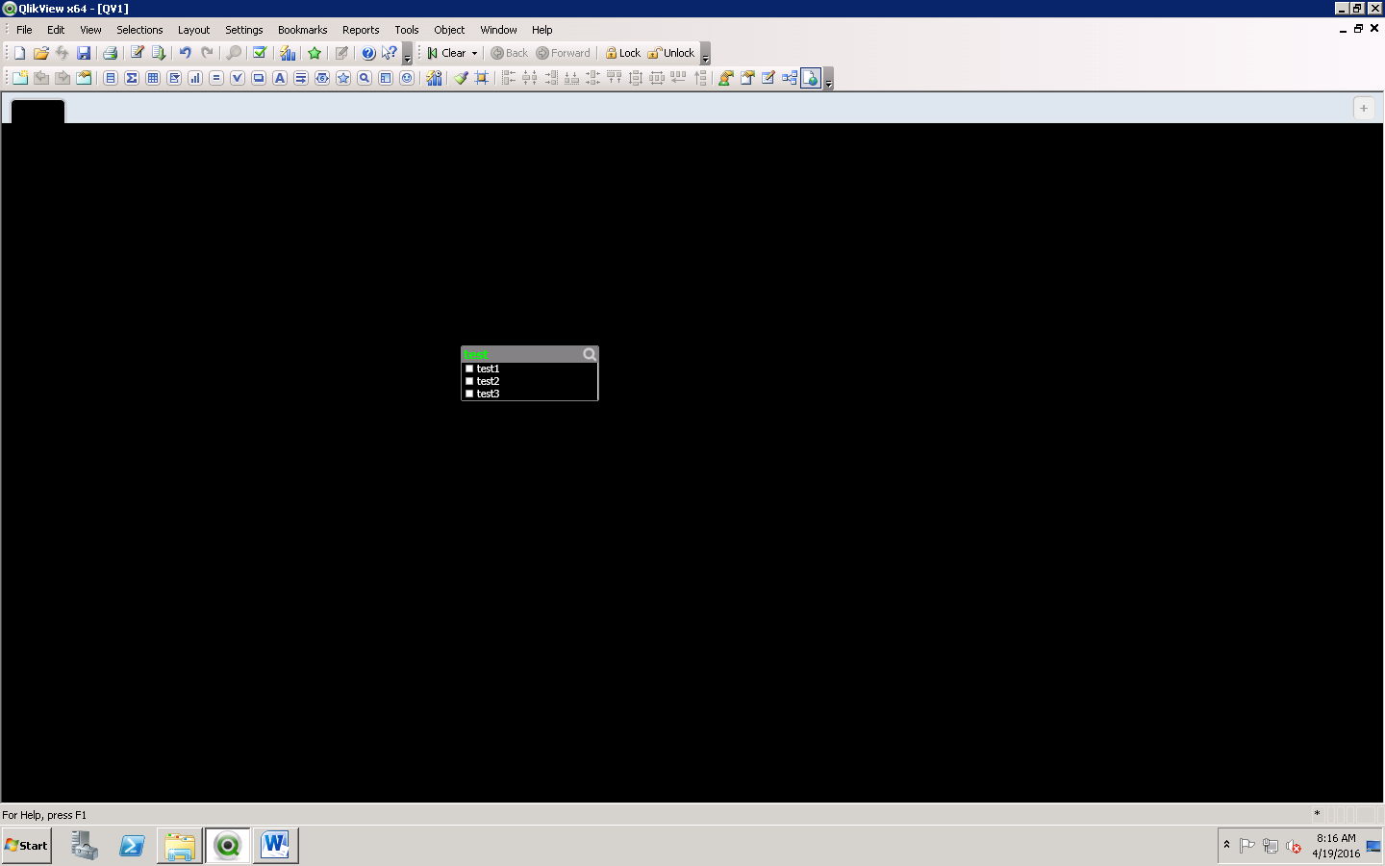Open the Settings menu
This screenshot has height=866, width=1385.
point(244,30)
